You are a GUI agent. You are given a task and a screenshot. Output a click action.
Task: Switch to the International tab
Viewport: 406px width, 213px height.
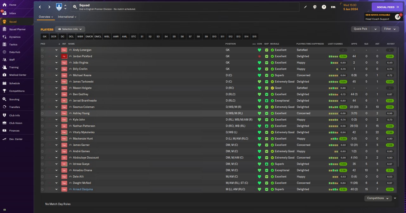[67, 17]
